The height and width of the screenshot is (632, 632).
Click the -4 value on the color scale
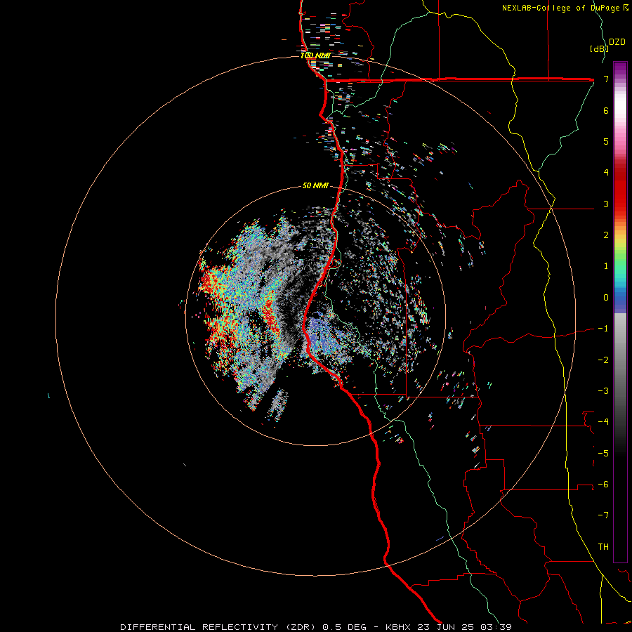point(603,422)
